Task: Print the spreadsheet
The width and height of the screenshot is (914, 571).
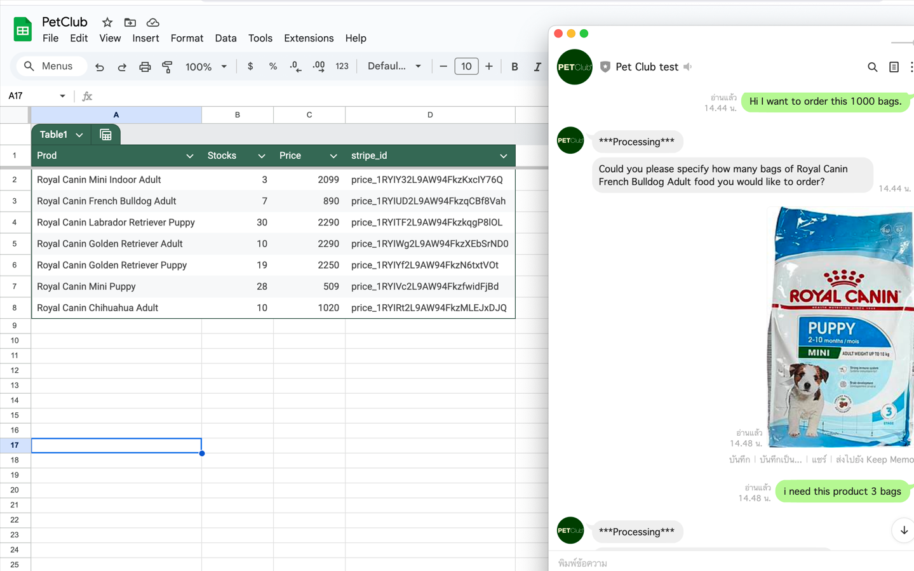Action: (145, 67)
